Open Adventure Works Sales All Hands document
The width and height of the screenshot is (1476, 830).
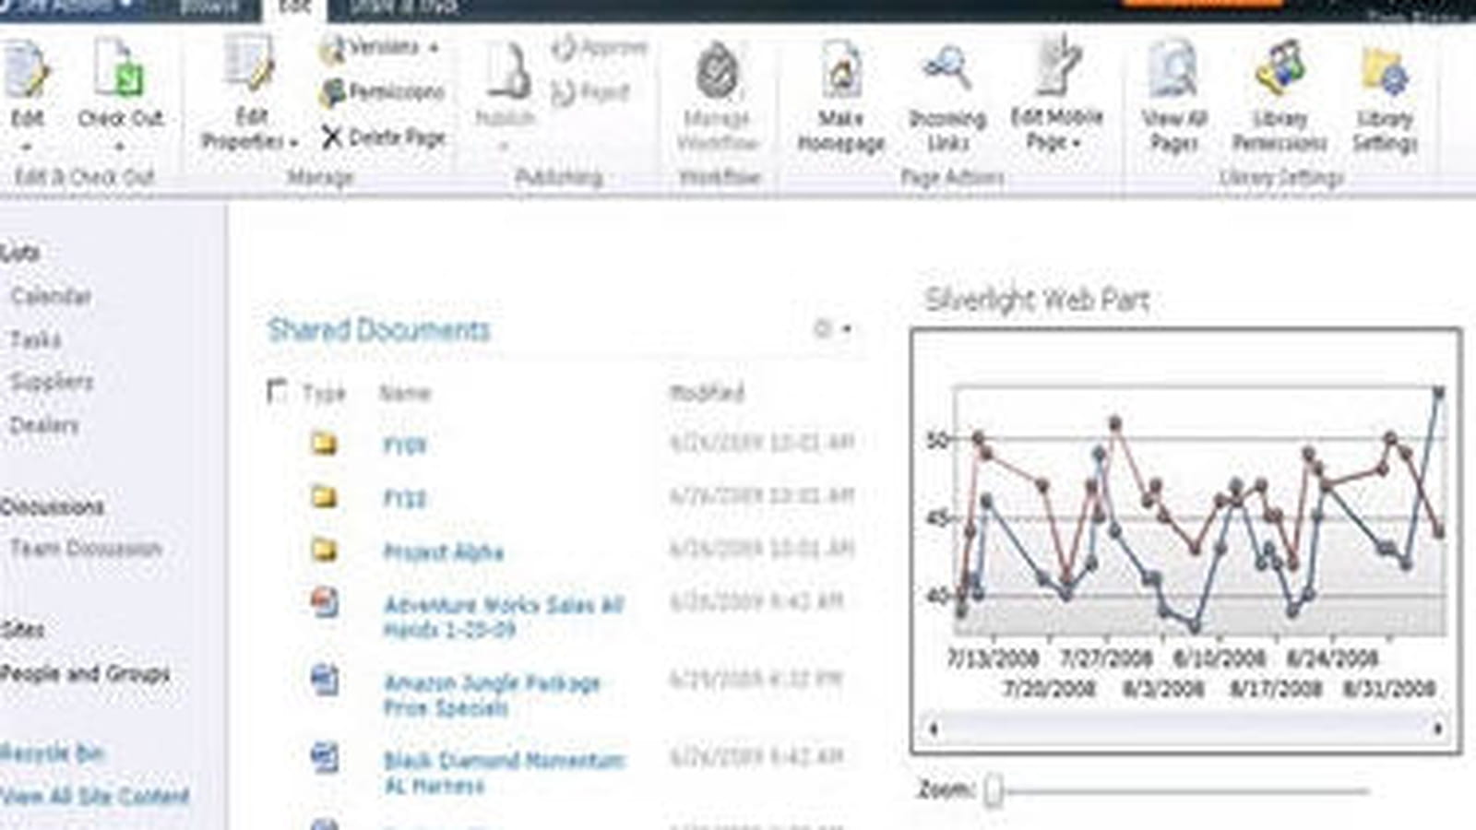(504, 617)
